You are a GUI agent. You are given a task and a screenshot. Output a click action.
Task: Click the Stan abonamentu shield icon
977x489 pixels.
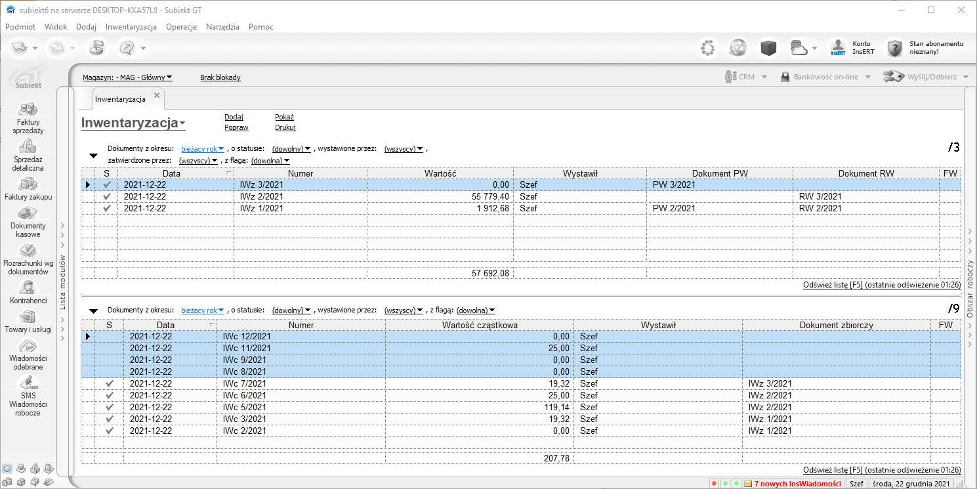[895, 48]
